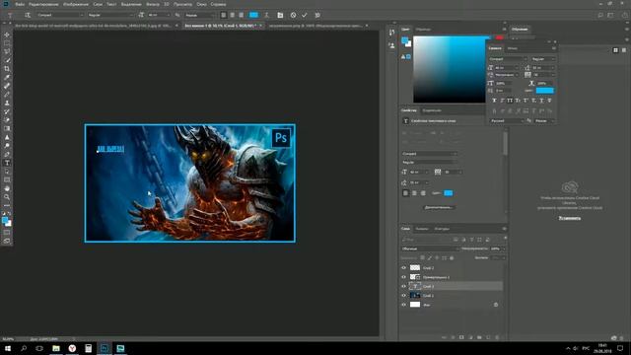
Task: Delete layer with trash icon
Action: point(497,337)
